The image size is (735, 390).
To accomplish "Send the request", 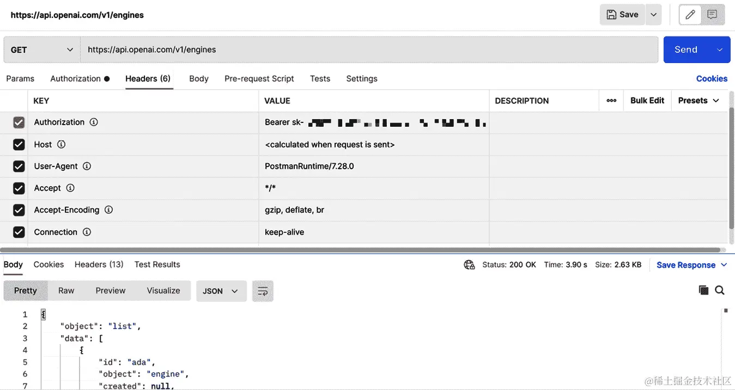I will click(686, 49).
